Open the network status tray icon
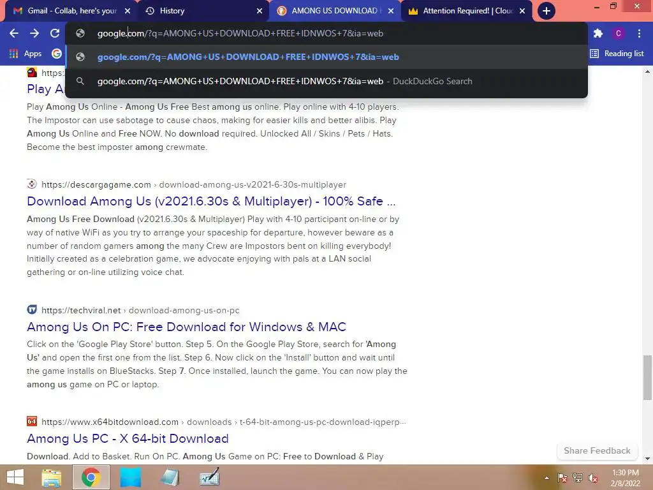This screenshot has width=653, height=490. point(578,478)
